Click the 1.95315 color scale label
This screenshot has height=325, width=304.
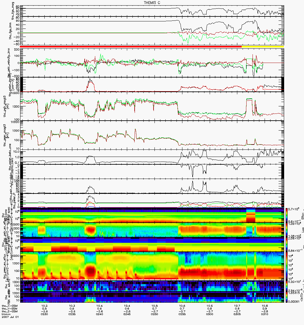[294, 293]
